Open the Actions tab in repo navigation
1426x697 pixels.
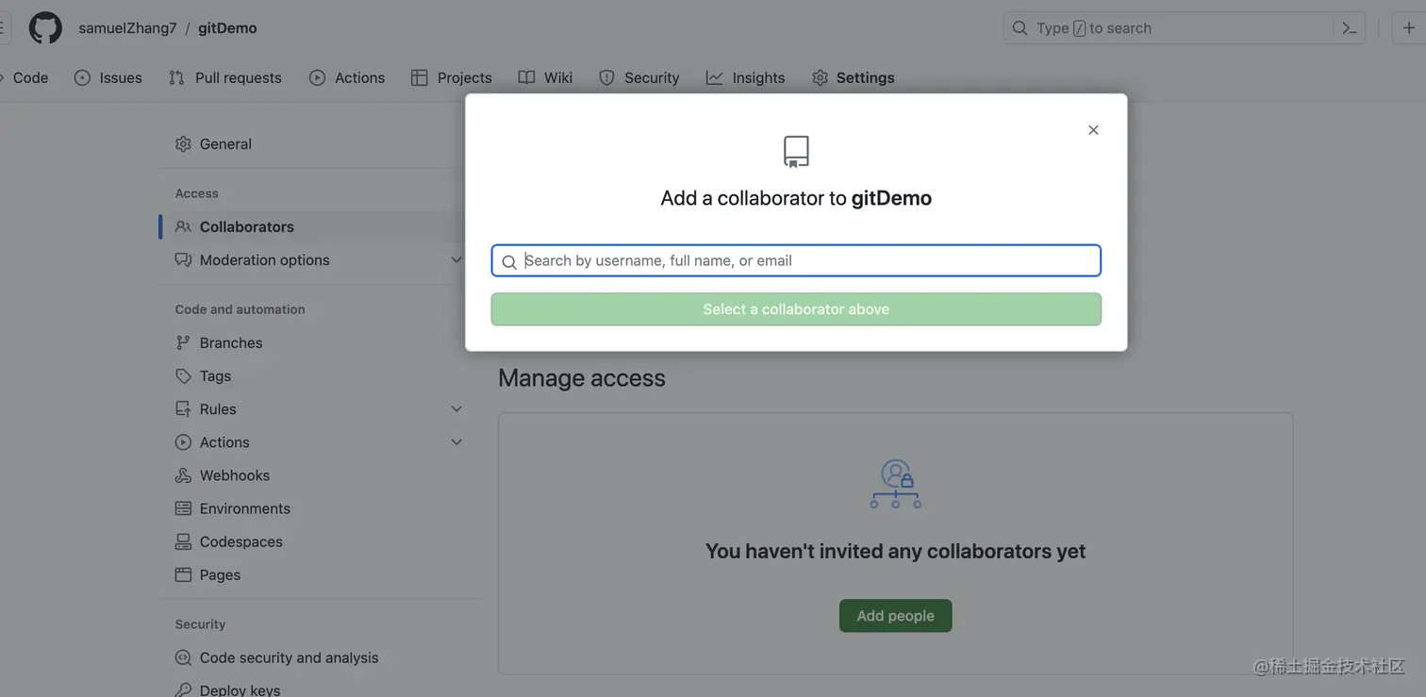click(x=347, y=77)
